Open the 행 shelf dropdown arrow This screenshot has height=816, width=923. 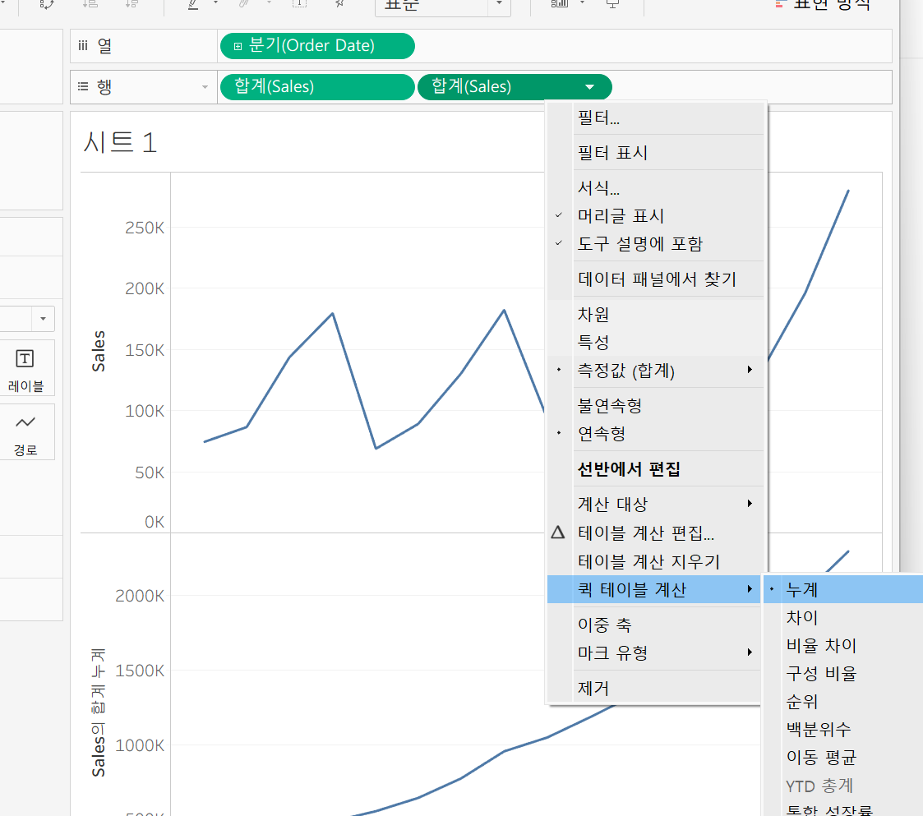[x=205, y=87]
